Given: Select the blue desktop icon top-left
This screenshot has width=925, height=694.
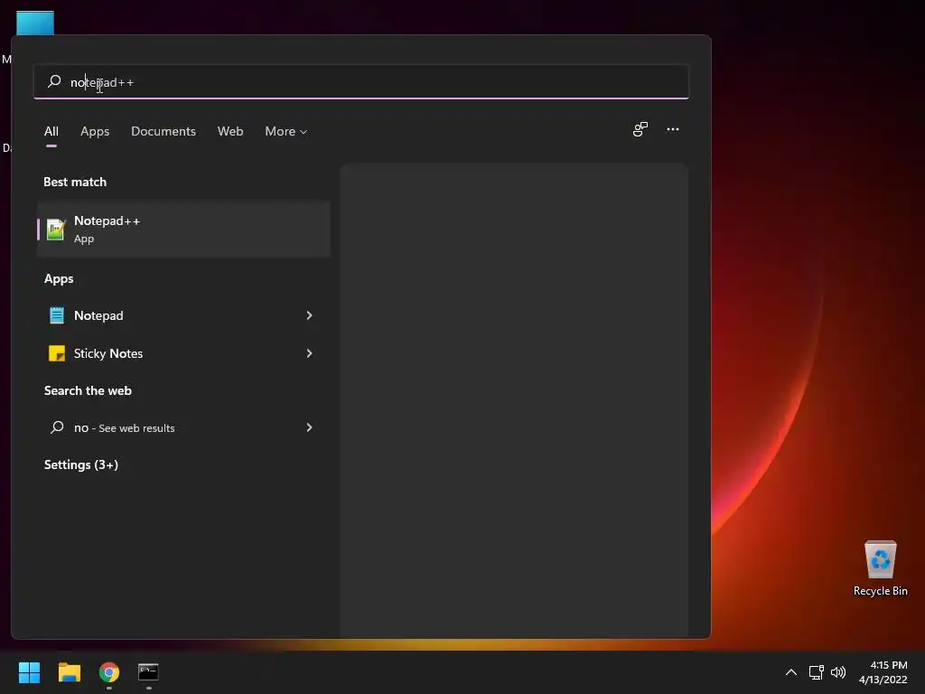Looking at the screenshot, I should click(35, 23).
